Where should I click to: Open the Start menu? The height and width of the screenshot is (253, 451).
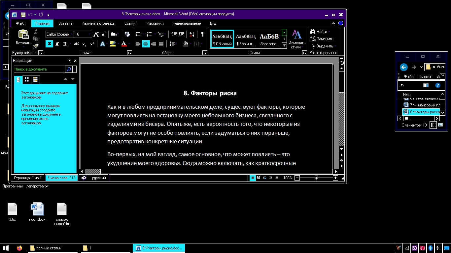click(x=6, y=248)
